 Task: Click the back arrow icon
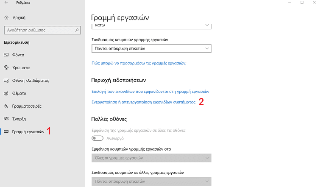(6, 3)
